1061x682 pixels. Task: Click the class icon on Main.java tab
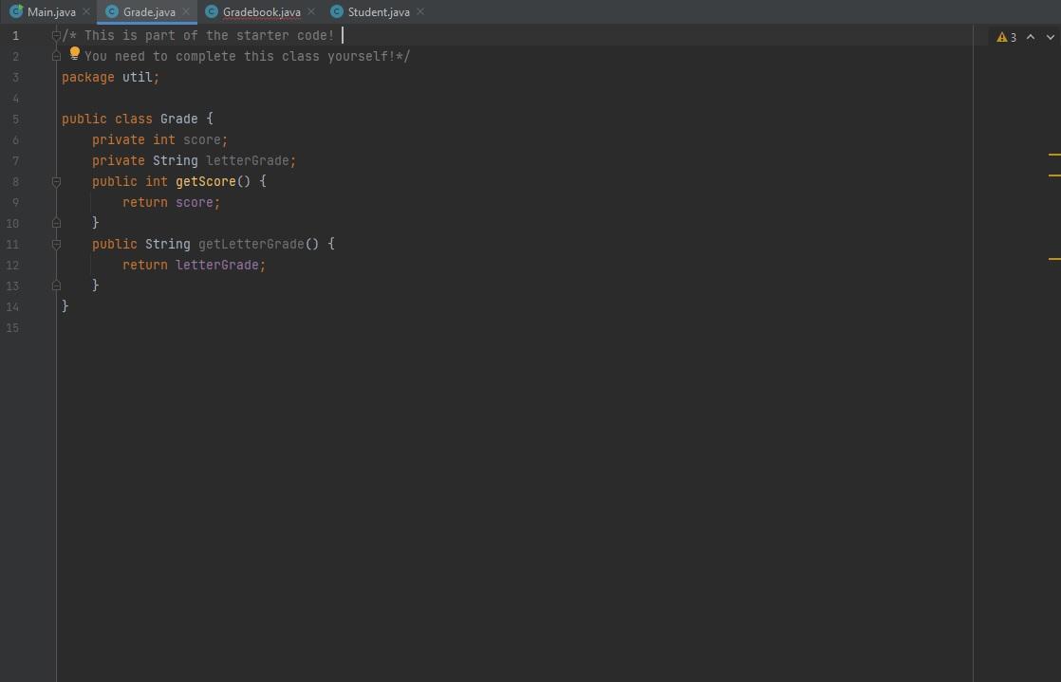tap(15, 11)
